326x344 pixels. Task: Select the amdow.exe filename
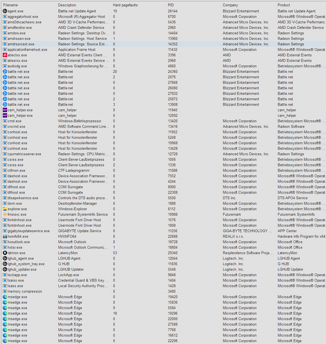[16, 33]
